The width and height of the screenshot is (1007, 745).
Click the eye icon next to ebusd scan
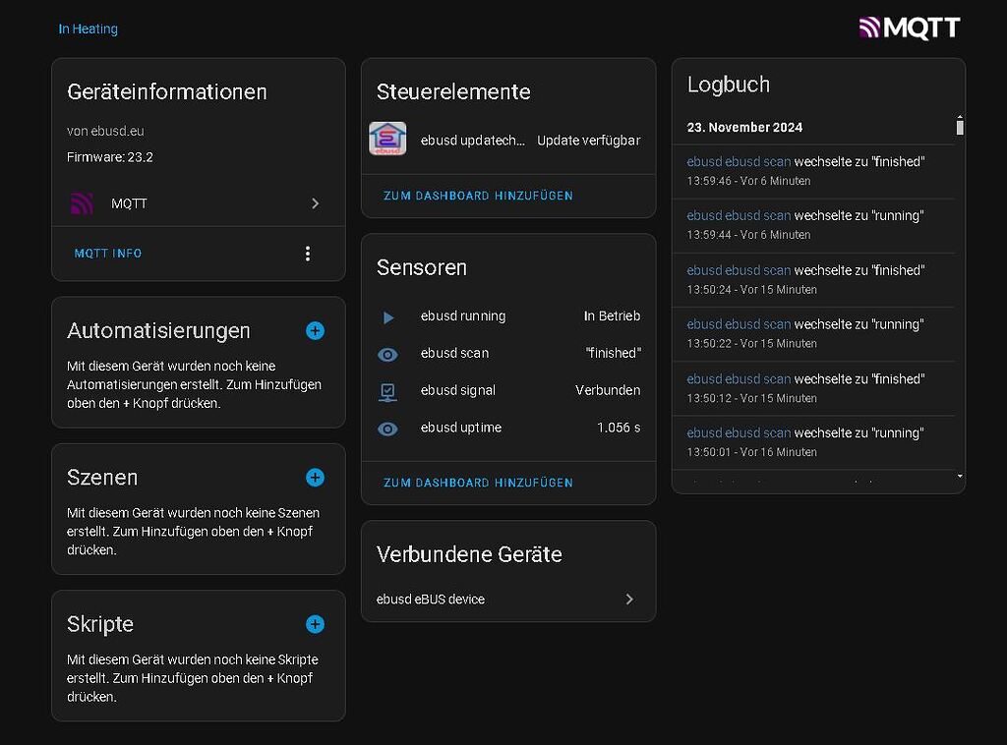pos(387,353)
